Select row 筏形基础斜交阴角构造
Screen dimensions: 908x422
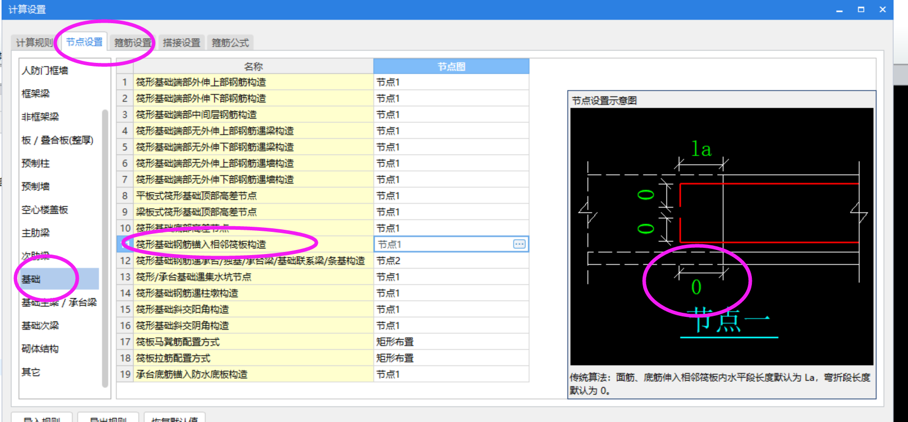pyautogui.click(x=253, y=326)
